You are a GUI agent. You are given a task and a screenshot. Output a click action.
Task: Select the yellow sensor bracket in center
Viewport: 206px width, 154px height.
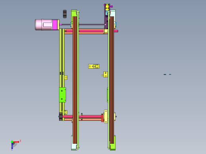coord(94,66)
